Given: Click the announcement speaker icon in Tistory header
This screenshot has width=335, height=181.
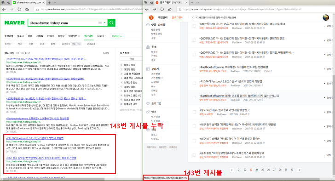Looking at the screenshot, I should click(194, 18).
